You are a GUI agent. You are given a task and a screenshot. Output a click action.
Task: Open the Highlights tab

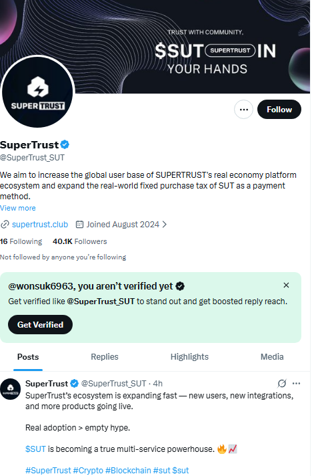pyautogui.click(x=189, y=357)
